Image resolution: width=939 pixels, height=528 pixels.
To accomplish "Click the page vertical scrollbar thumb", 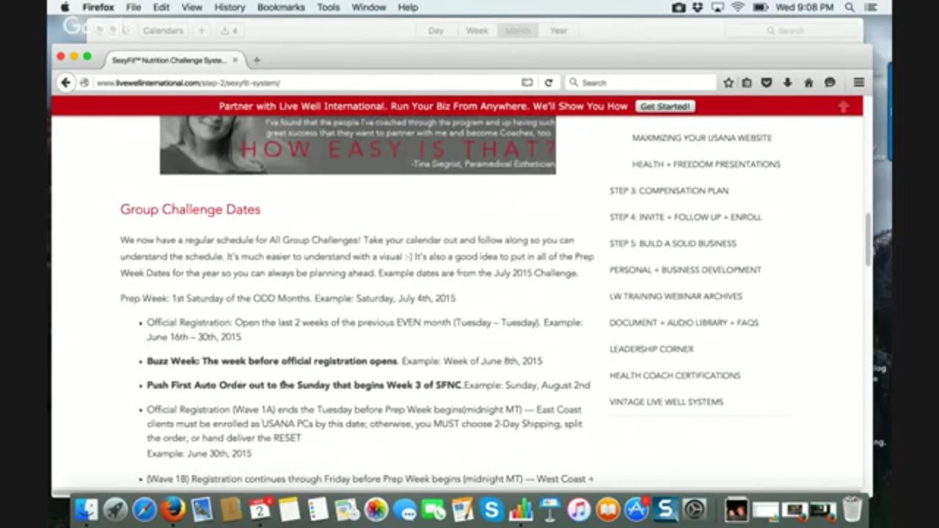I will (x=868, y=239).
